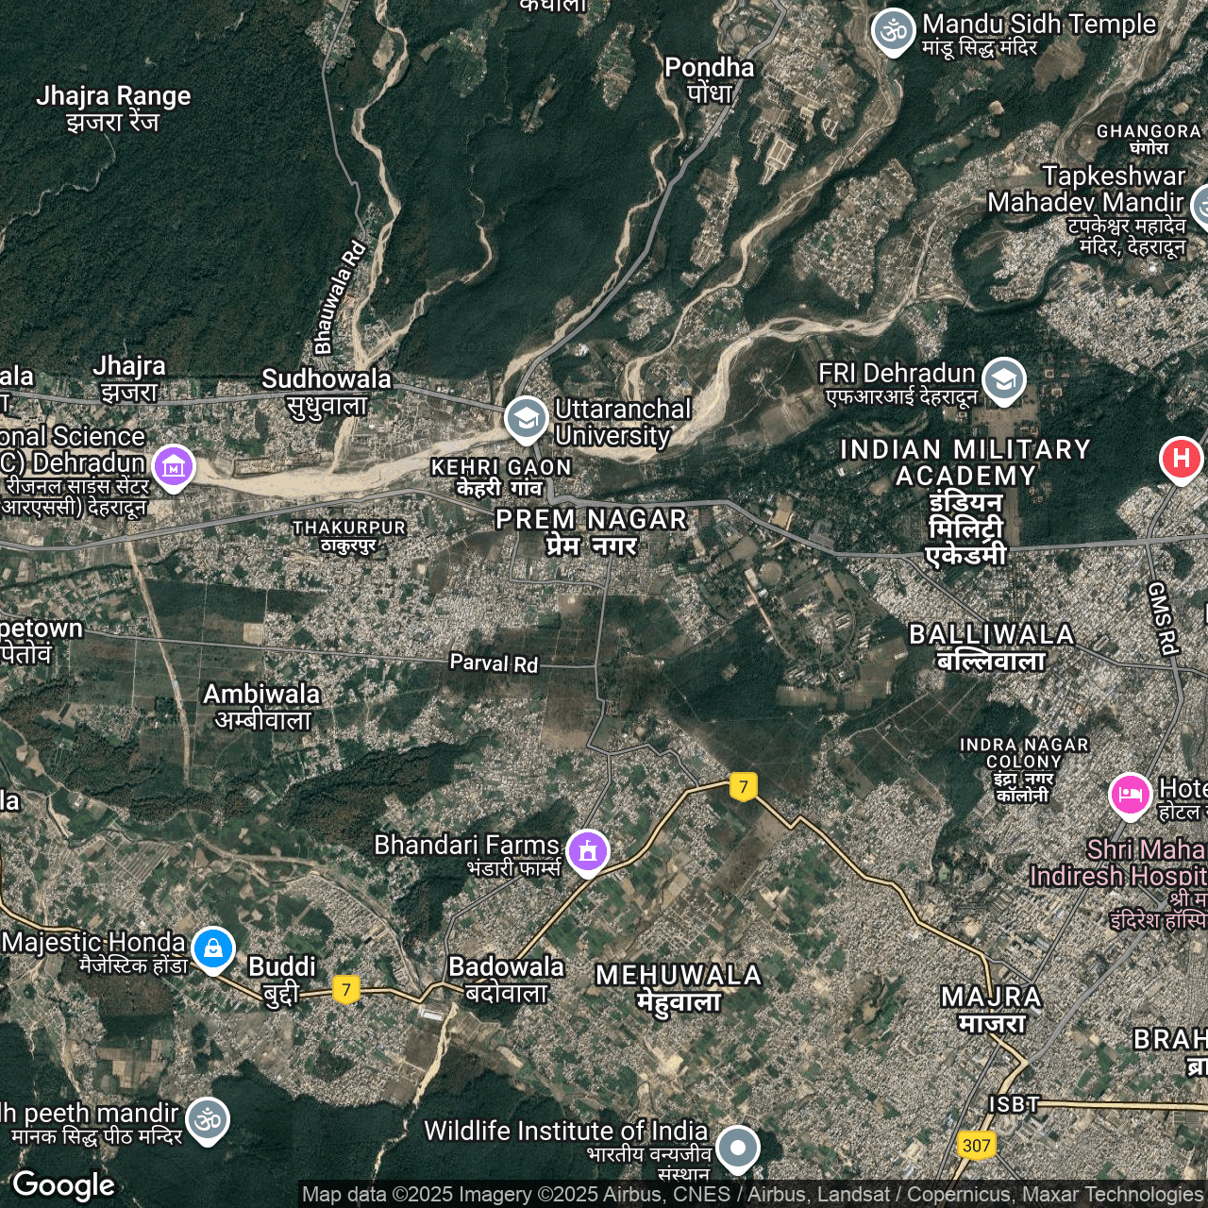Image resolution: width=1208 pixels, height=1208 pixels.
Task: Click the Map data copyright attribution text
Action: coord(752,1195)
